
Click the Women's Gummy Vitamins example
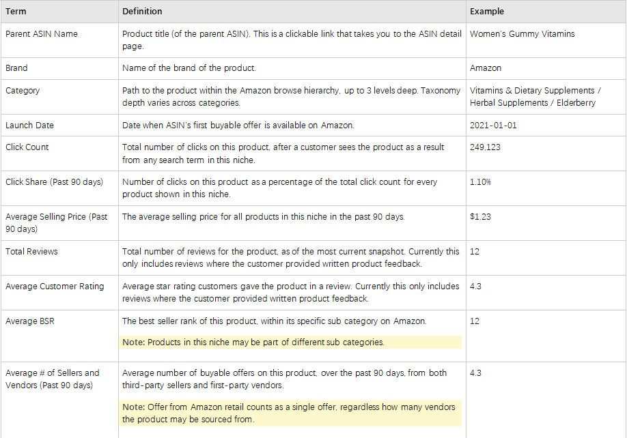[522, 34]
